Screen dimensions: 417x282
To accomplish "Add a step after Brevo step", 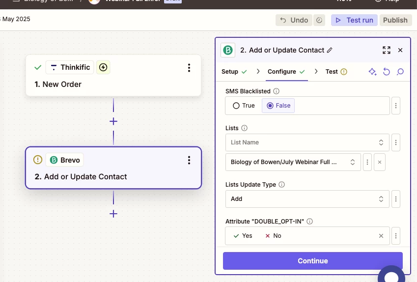I will 113,214.
